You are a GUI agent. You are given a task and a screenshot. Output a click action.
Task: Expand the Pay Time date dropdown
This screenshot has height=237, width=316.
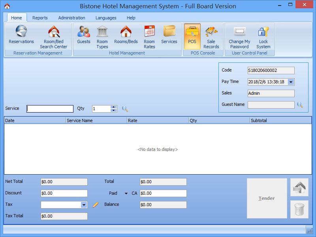point(291,82)
